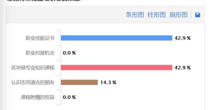This screenshot has height=110, width=211.
Task: Click the 0.0 % value beside 职业对接机会
Action: click(69, 53)
